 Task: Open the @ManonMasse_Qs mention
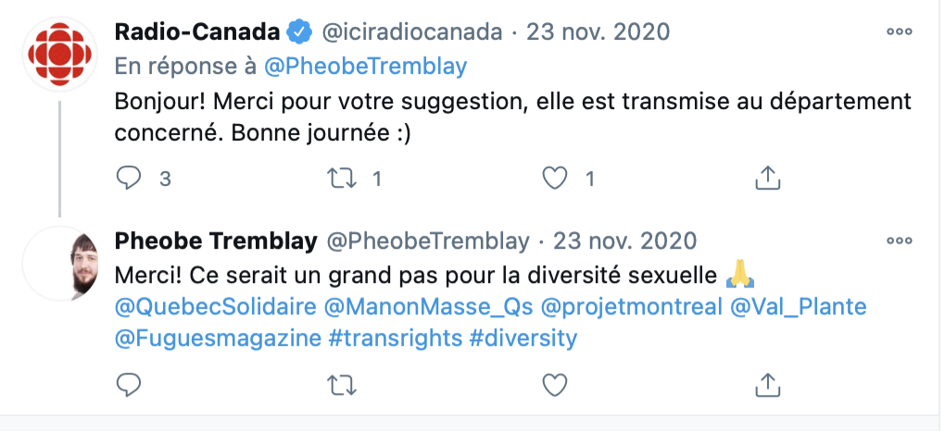click(x=429, y=307)
